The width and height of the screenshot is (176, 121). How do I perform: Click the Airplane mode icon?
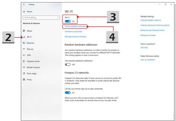coord(24,61)
